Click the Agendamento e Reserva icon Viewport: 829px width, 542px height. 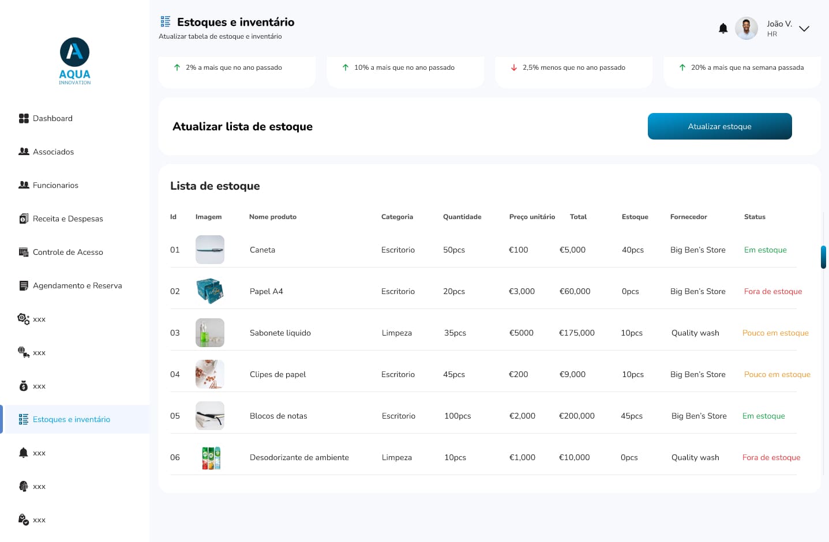[x=24, y=285]
